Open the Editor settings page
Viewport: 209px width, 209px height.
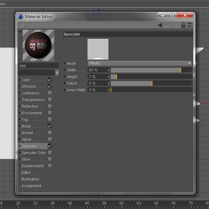pyautogui.click(x=26, y=172)
